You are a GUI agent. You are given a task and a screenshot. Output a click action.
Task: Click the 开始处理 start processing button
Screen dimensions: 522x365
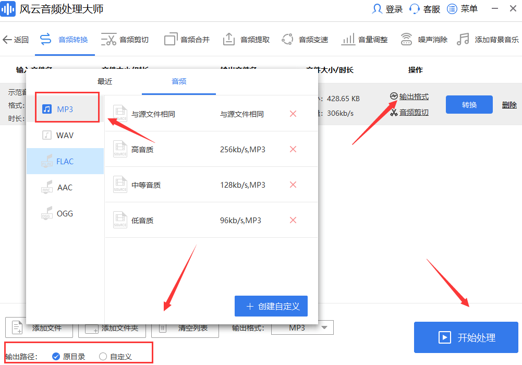click(x=466, y=337)
